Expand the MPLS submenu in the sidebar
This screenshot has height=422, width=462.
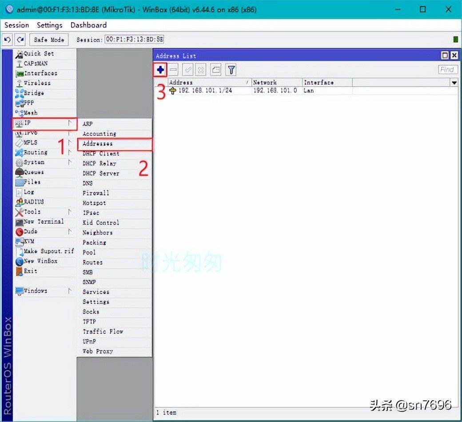click(x=45, y=143)
